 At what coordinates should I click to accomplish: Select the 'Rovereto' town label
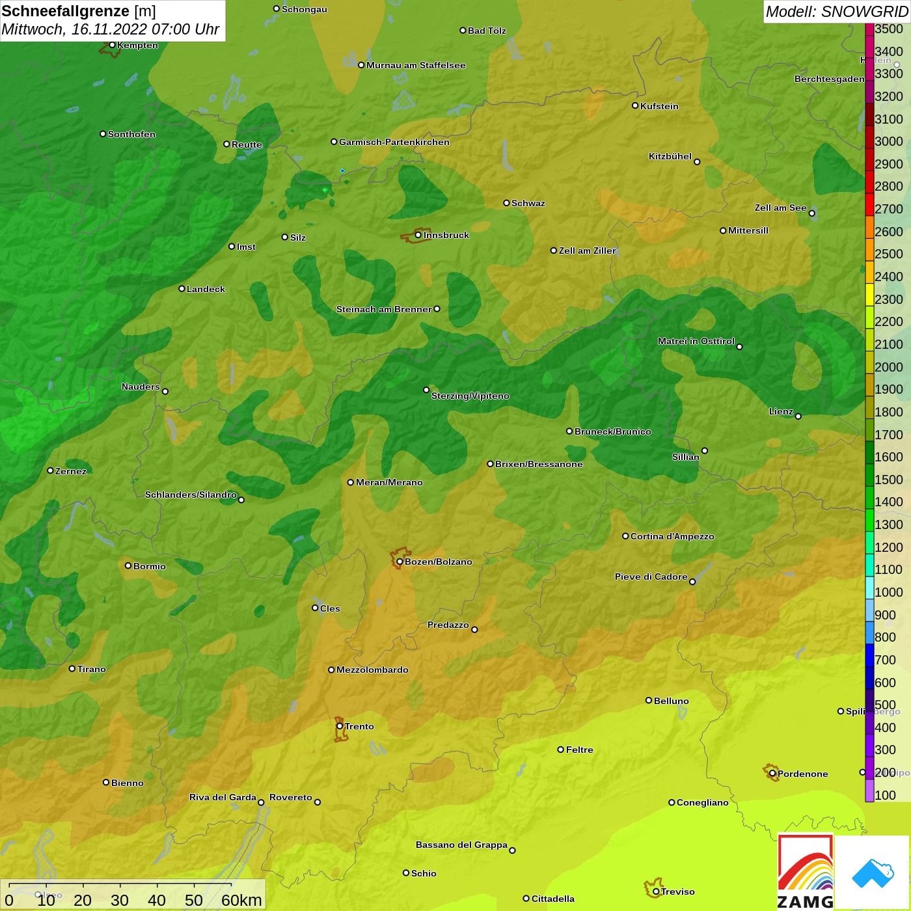tap(291, 797)
